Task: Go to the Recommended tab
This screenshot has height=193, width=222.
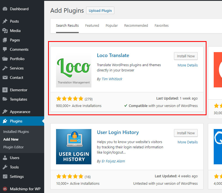Action: click(136, 25)
